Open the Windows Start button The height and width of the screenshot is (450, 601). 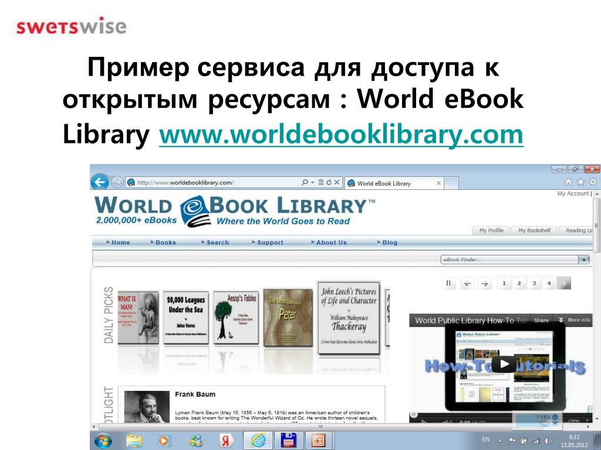103,441
